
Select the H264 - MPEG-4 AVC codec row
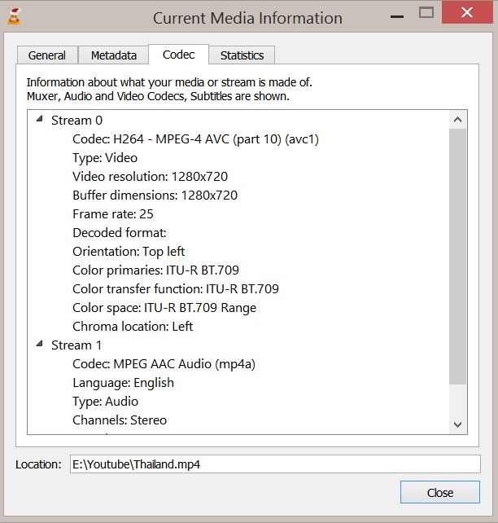pyautogui.click(x=195, y=139)
